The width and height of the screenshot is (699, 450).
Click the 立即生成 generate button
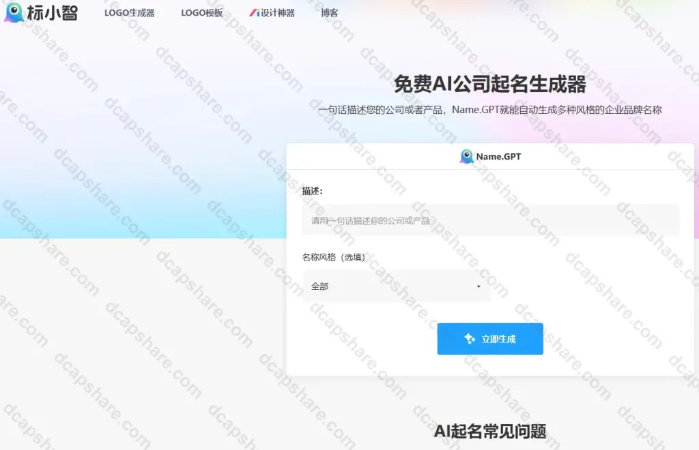(490, 338)
